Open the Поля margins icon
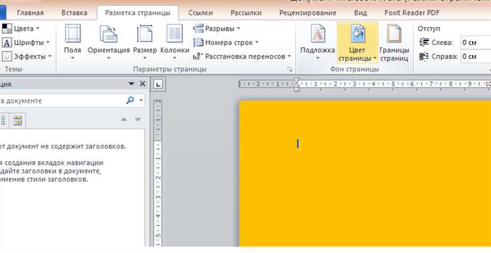Screen dimensions: 491x253 coord(73,33)
